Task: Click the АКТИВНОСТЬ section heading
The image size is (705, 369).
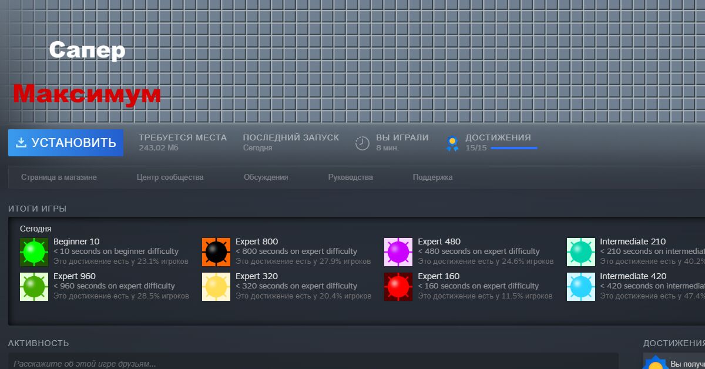Action: point(38,343)
